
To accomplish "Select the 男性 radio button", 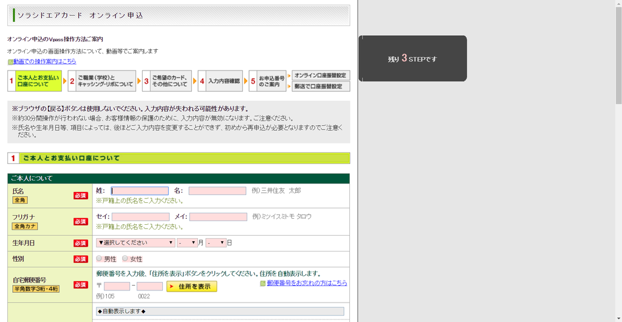I will 99,259.
